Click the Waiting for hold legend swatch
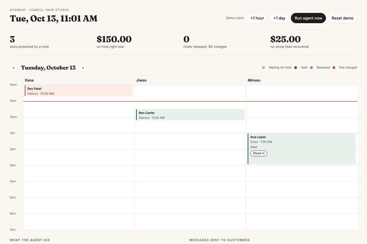The image size is (367, 244). coord(264,68)
